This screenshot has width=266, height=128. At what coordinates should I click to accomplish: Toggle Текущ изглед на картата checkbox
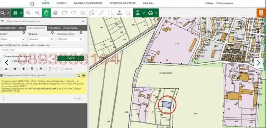tap(1, 56)
